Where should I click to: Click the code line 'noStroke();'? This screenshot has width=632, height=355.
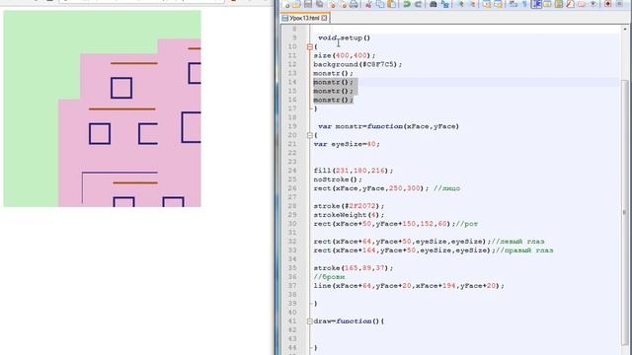click(338, 179)
